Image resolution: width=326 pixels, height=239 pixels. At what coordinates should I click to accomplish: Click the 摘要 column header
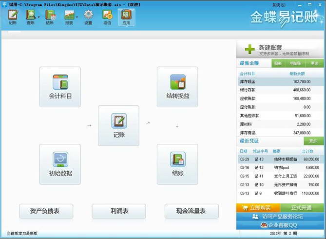(276, 151)
